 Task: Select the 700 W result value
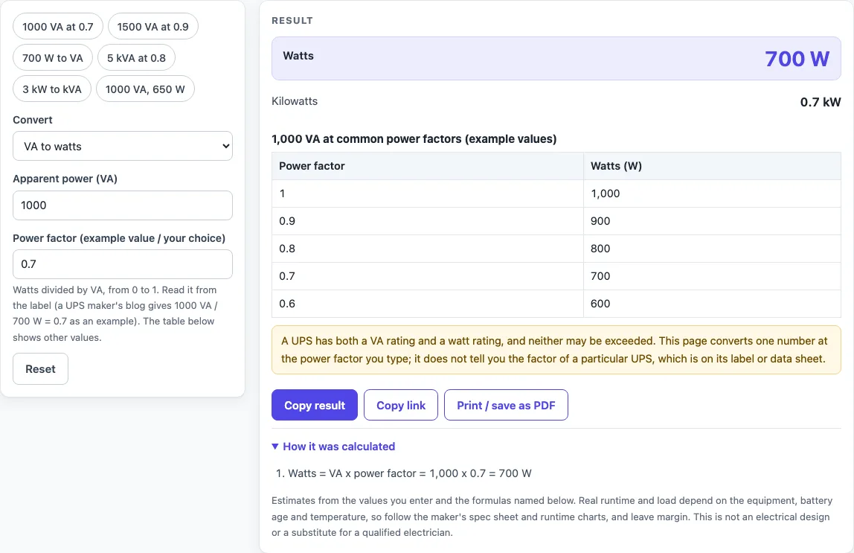[x=797, y=58]
